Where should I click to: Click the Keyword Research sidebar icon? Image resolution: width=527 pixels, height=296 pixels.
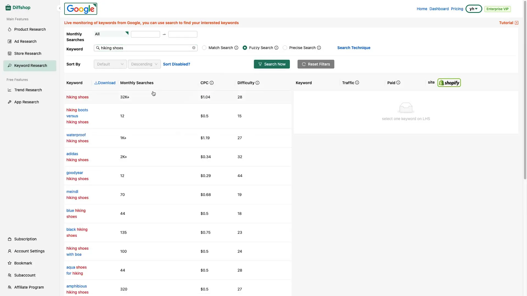click(x=9, y=66)
